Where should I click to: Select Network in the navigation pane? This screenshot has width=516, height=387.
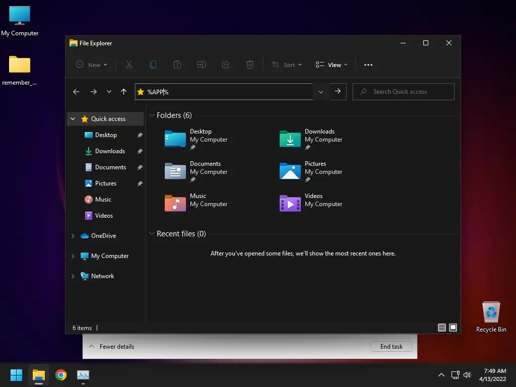[x=102, y=276]
